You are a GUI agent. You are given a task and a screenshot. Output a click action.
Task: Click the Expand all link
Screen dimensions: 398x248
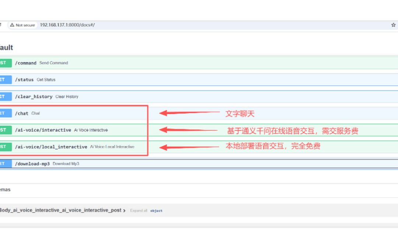click(139, 211)
